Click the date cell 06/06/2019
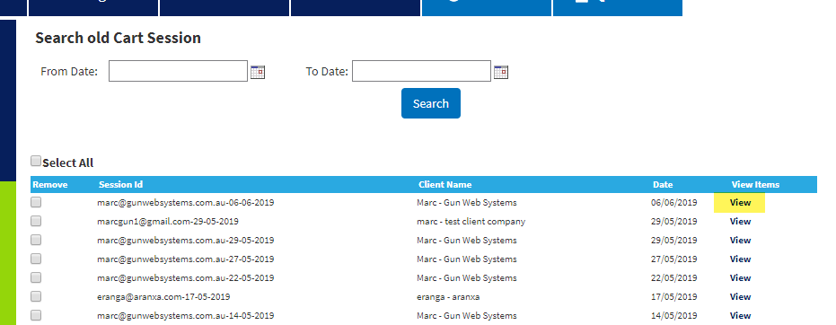Screen dimensions: 836x325 (673, 203)
